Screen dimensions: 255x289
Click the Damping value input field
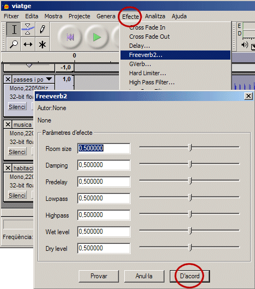pos(104,165)
